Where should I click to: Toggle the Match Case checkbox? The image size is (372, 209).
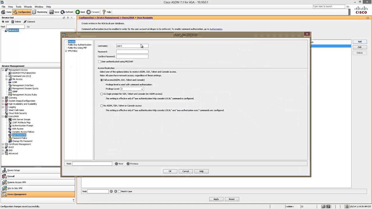click(119, 191)
